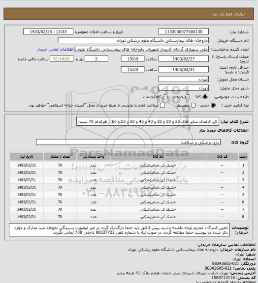The height and width of the screenshot is (283, 258).
Task: Click the کد کالا column header
Action: point(222,157)
